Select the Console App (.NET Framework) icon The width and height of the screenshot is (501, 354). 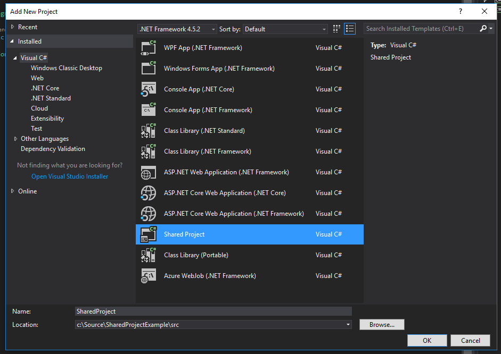tap(149, 110)
